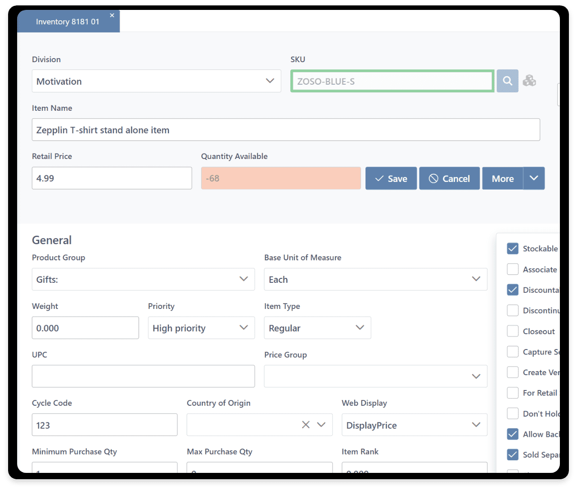Disable the Stockable checkbox
This screenshot has width=577, height=490.
pos(512,248)
